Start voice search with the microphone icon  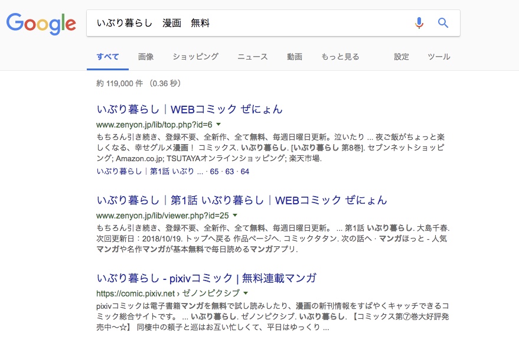point(419,23)
